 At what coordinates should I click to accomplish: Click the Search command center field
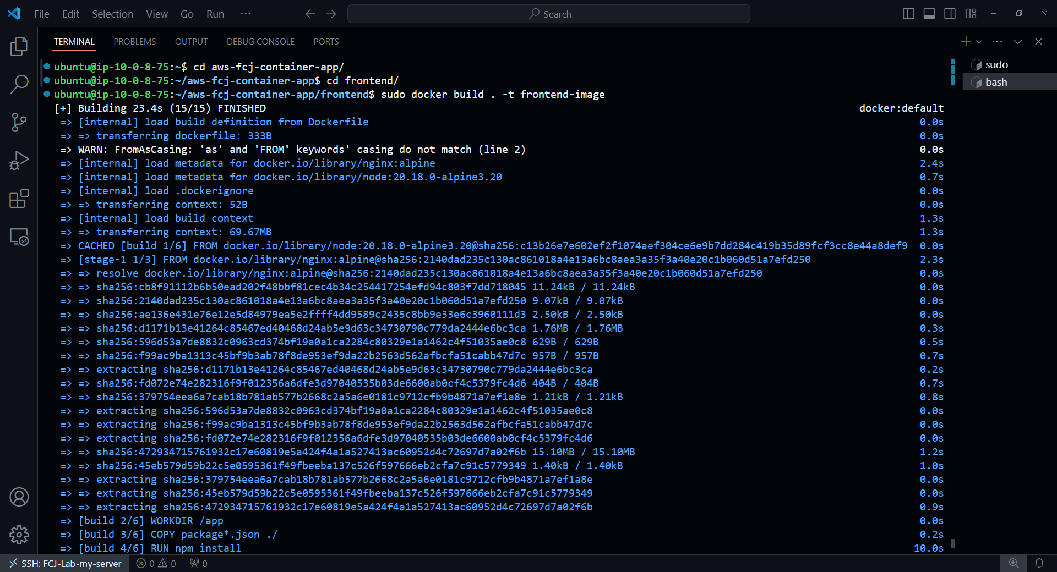(549, 14)
